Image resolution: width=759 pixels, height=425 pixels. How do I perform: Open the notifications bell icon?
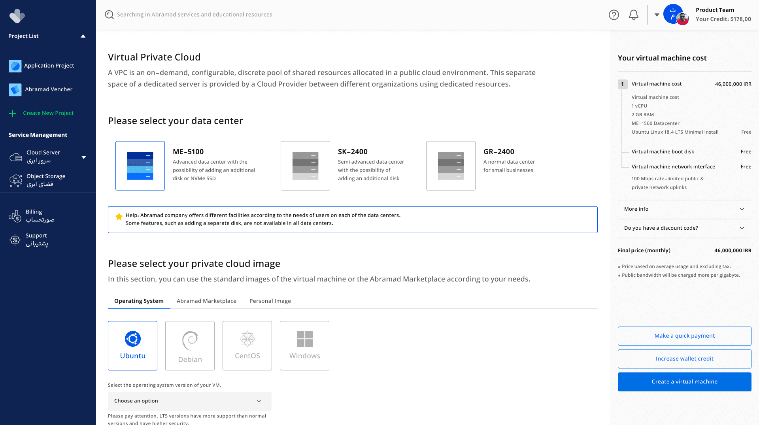[634, 15]
